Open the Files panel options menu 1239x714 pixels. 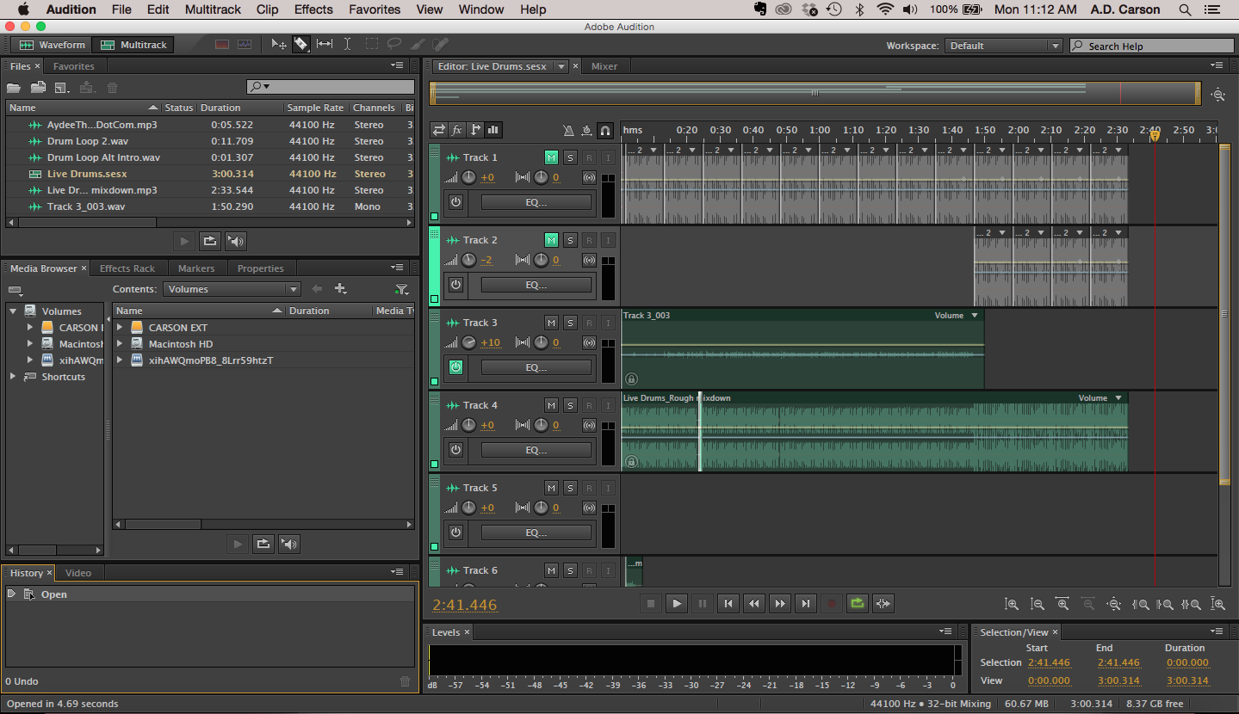(x=397, y=65)
